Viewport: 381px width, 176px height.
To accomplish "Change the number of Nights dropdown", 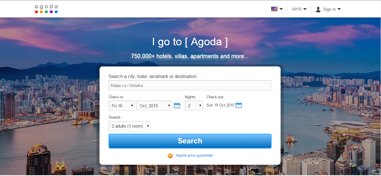I will point(194,106).
